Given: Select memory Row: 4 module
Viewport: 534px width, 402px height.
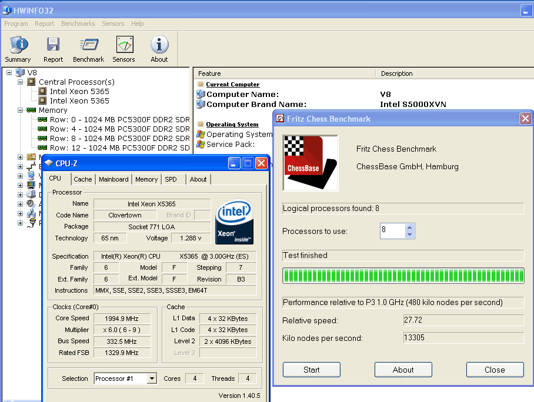Looking at the screenshot, I should coord(119,129).
